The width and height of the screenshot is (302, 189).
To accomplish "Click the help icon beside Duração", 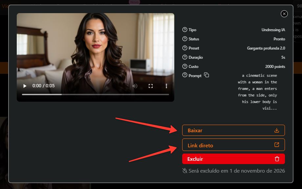I will click(185, 57).
